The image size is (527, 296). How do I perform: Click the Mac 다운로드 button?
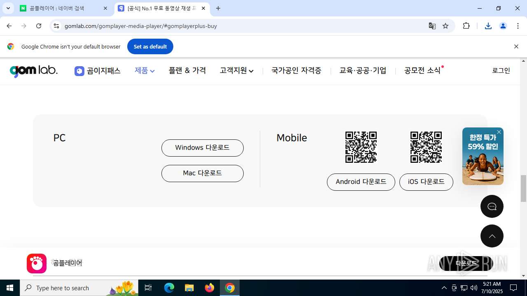pos(203,173)
